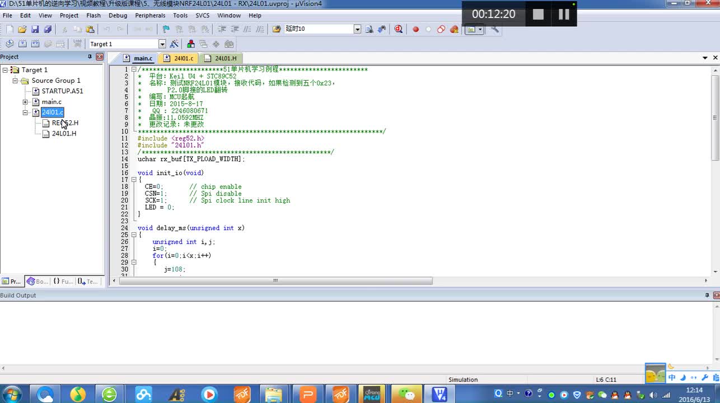Open Options for Target magic wand icon
The height and width of the screenshot is (403, 720).
click(174, 44)
